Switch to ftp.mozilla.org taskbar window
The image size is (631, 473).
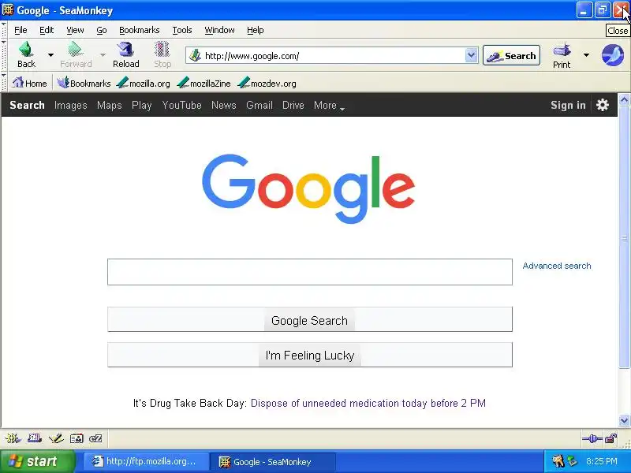click(x=146, y=461)
